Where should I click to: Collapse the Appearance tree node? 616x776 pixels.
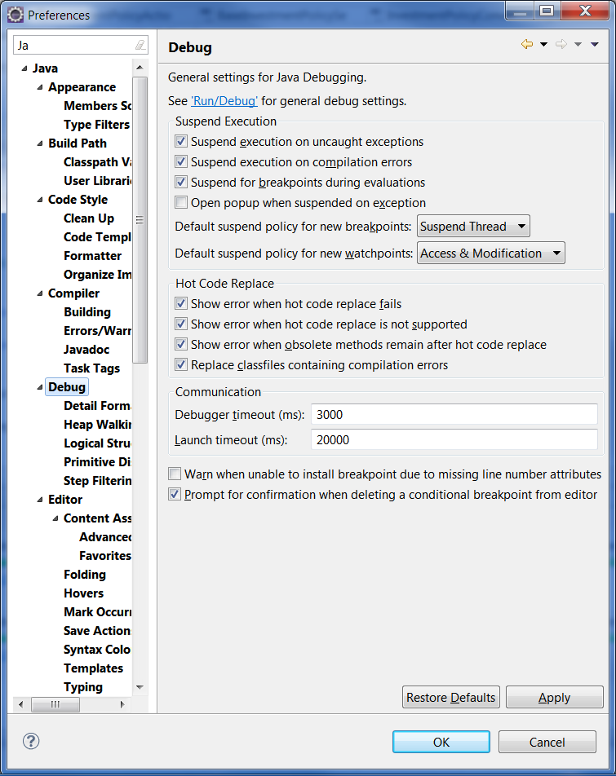(x=40, y=87)
